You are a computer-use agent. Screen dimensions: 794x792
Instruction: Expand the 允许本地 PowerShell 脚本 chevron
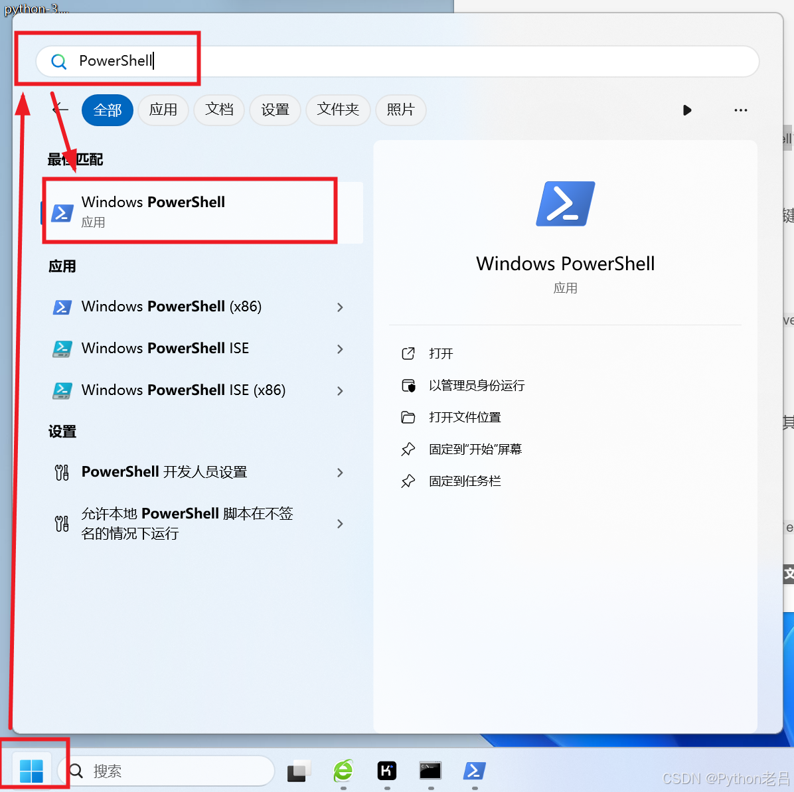coord(340,524)
